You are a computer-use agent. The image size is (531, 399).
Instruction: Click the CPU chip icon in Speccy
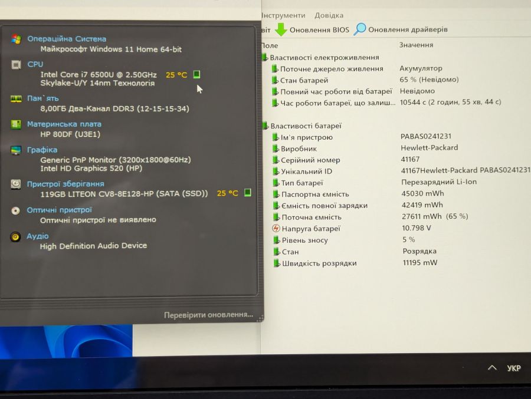click(16, 64)
